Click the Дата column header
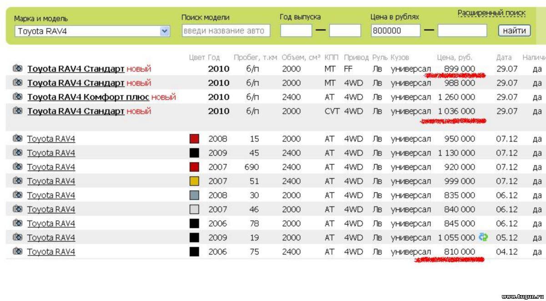This screenshot has width=546, height=301. [x=504, y=58]
